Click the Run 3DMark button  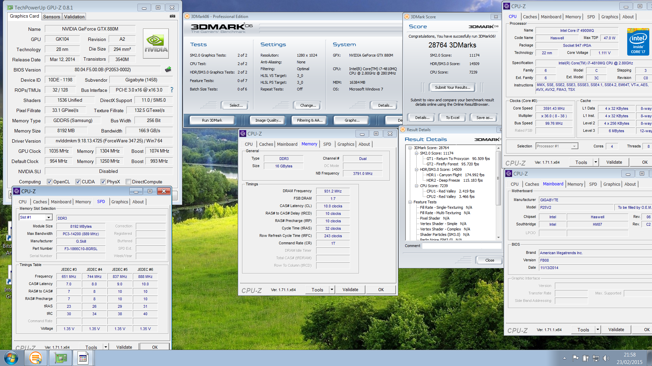click(212, 120)
